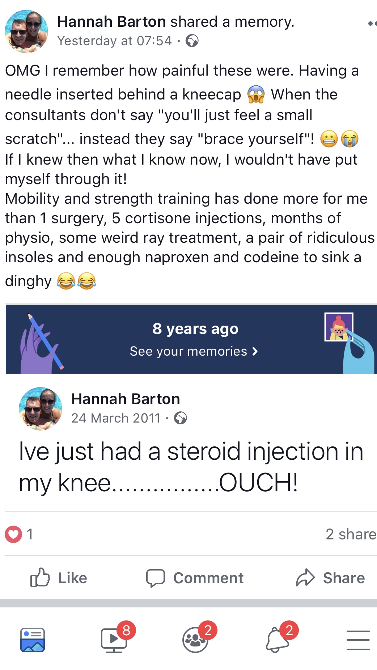Open Hannah Barton's profile picture at top
The width and height of the screenshot is (377, 670).
tap(26, 31)
